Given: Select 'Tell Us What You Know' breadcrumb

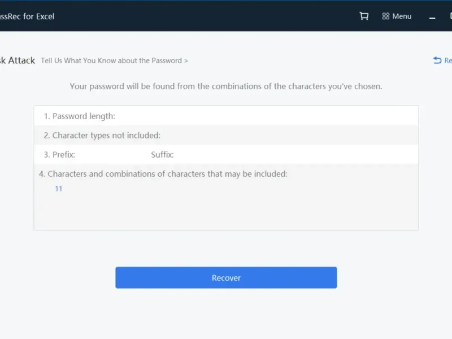Looking at the screenshot, I should coord(114,60).
